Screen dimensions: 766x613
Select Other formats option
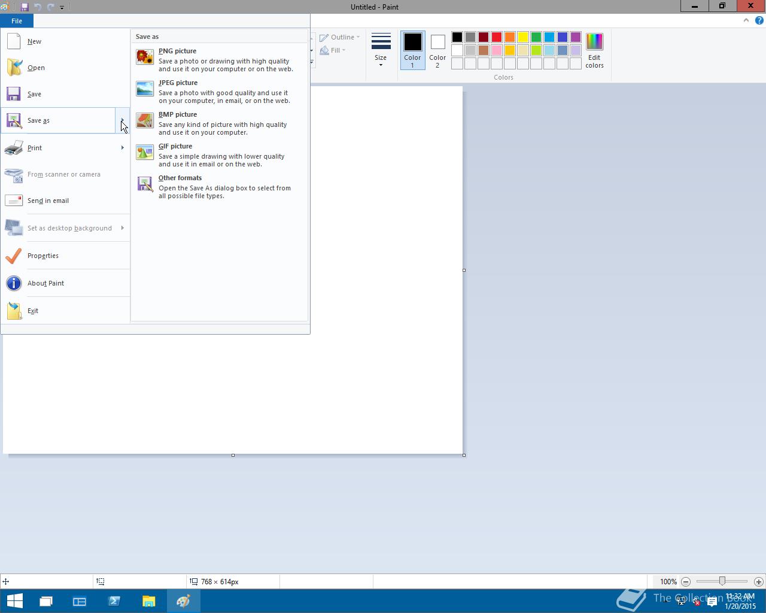coord(219,187)
